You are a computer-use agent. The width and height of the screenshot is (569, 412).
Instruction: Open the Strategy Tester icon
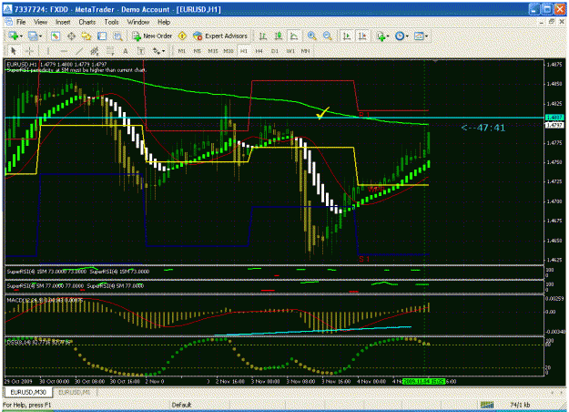pyautogui.click(x=118, y=36)
